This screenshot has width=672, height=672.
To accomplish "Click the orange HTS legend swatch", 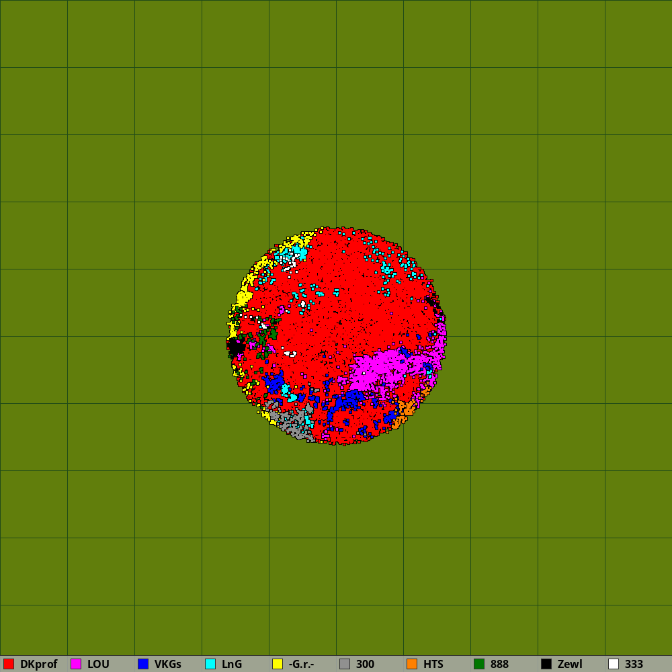I will 412,664.
